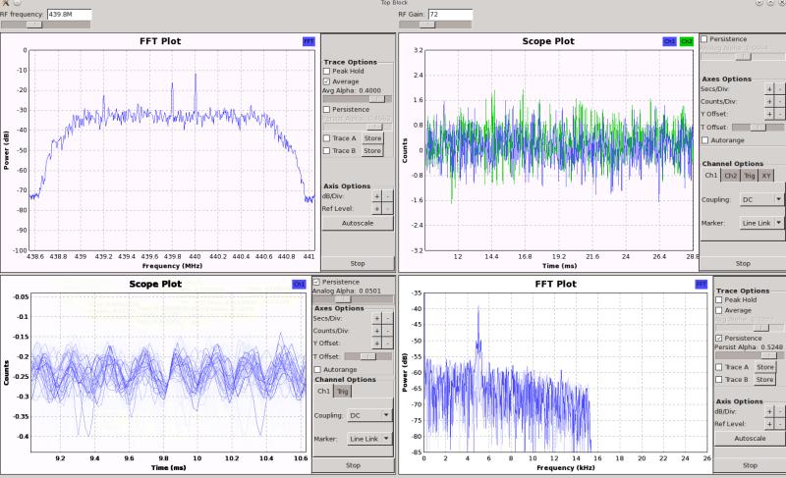Click the Avg Alpha 0.4000 slider
The image size is (786, 478).
pyautogui.click(x=357, y=99)
